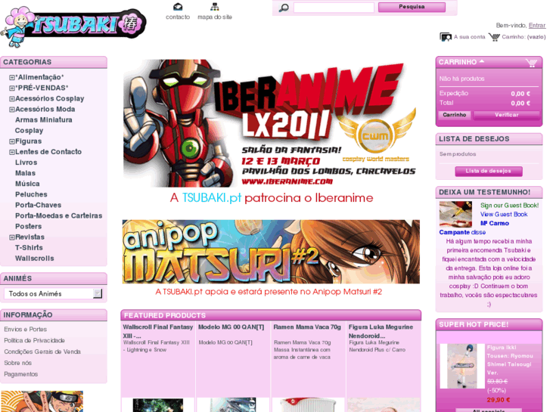
Task: Open the Posters category
Action: 29,226
